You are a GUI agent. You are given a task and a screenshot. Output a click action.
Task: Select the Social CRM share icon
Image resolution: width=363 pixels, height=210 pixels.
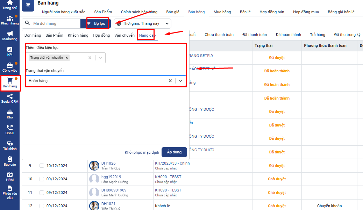point(10,98)
